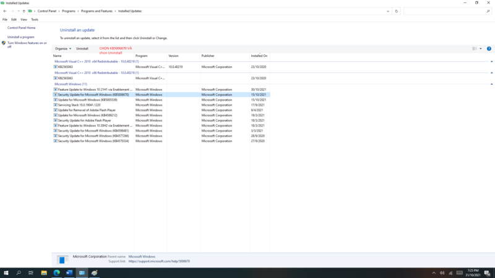Screen dimensions: 495x278
Task: Click the Update for Removal of Adobe Flash icon
Action: click(x=56, y=111)
